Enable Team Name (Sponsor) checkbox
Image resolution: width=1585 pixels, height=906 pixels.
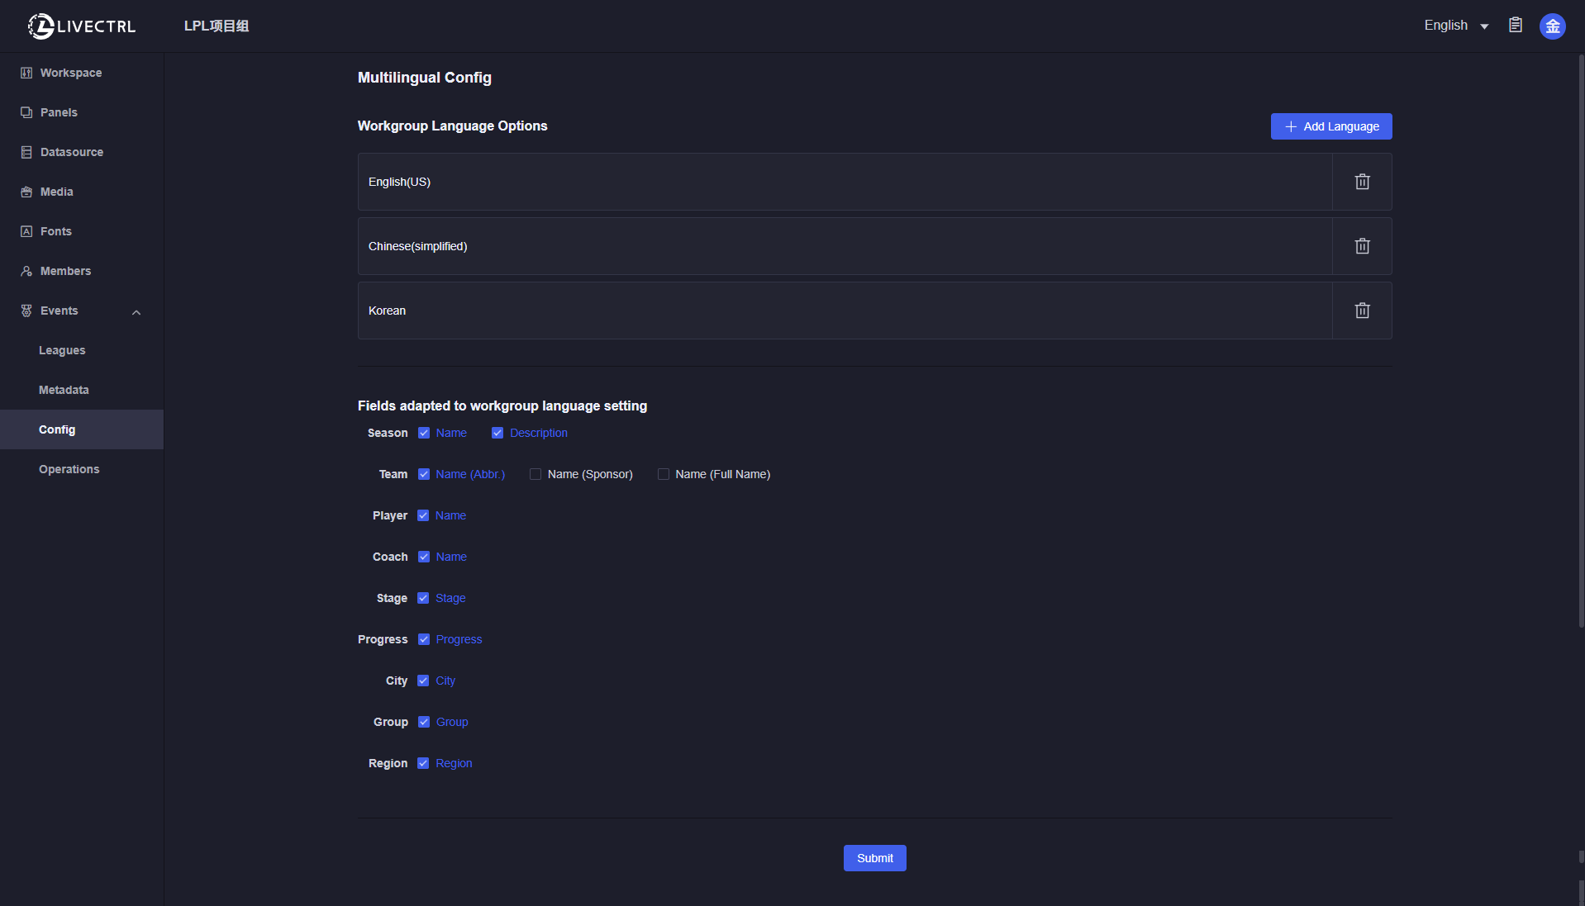(x=535, y=474)
